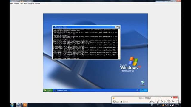Viewport: 191px width, 107px height.
Task: Stop the recording with Стоп button
Action: coord(124,102)
